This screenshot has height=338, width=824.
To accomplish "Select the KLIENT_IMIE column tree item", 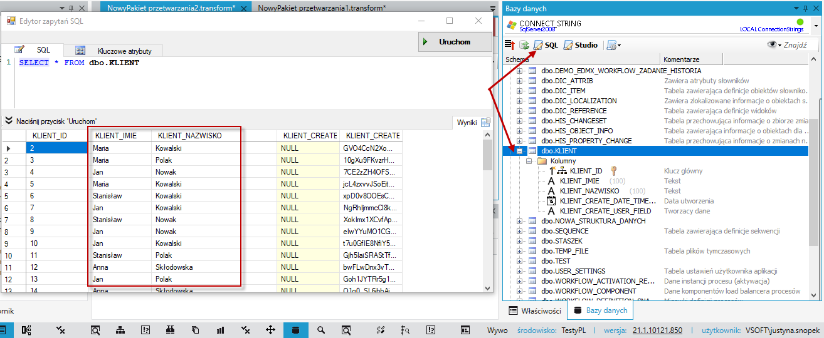I will (579, 181).
